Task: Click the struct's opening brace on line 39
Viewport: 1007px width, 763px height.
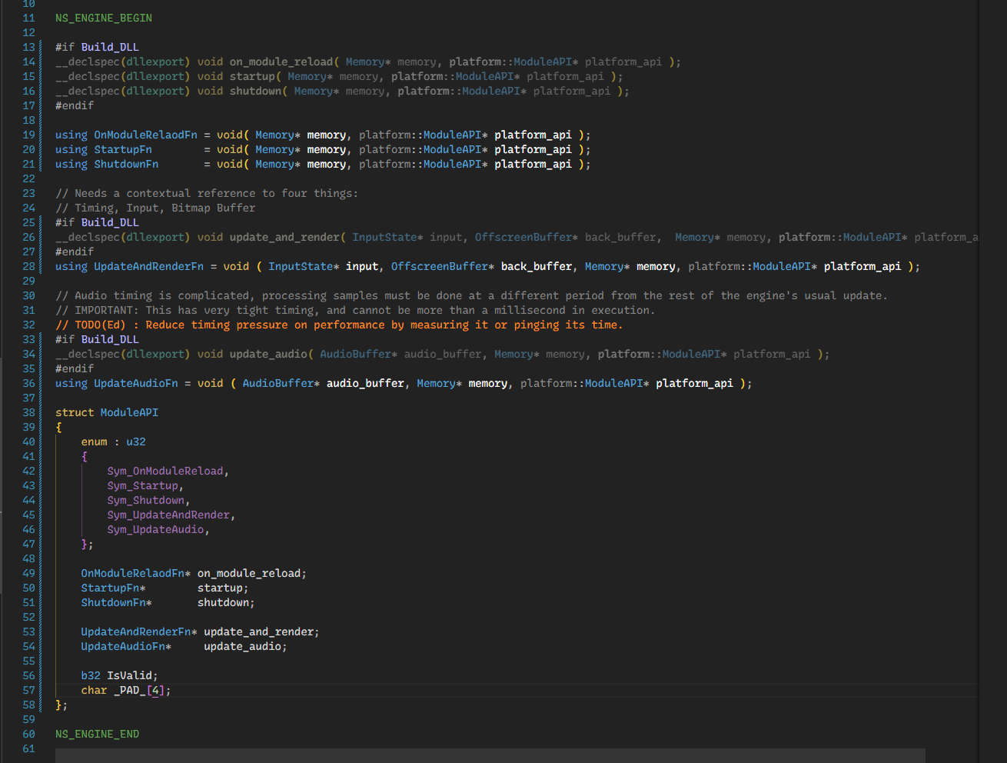Action: [x=58, y=427]
